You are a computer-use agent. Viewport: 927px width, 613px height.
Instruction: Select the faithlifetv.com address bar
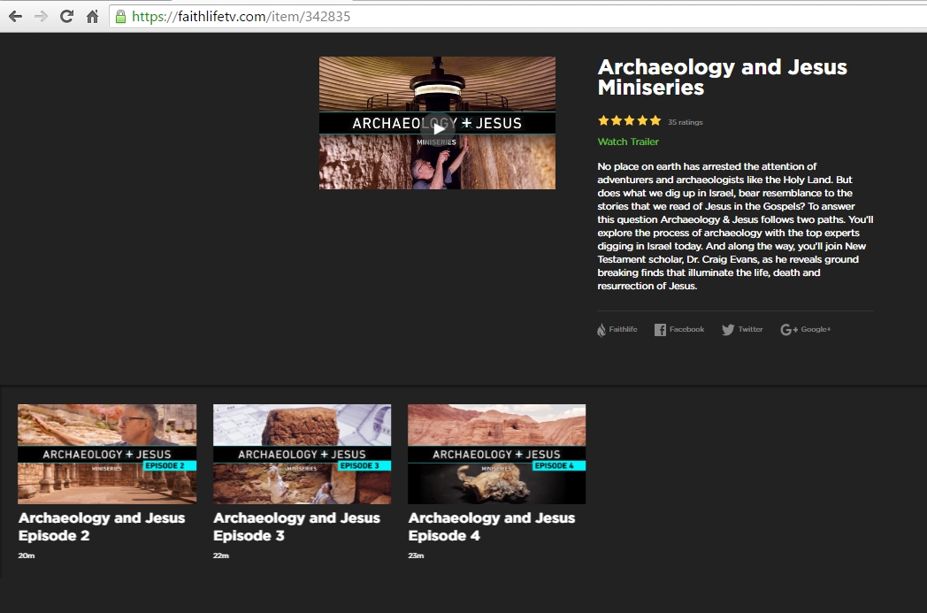tap(517, 17)
